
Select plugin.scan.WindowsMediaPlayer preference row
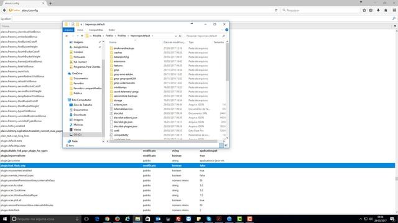coord(198,195)
